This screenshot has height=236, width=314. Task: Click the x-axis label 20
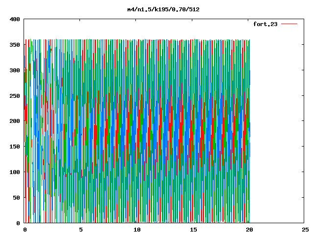pyautogui.click(x=249, y=230)
